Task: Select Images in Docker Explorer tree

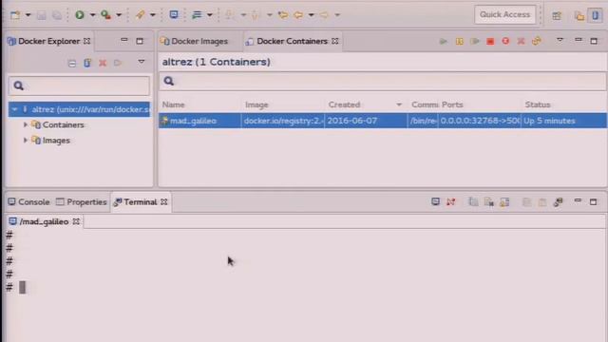Action: tap(56, 141)
